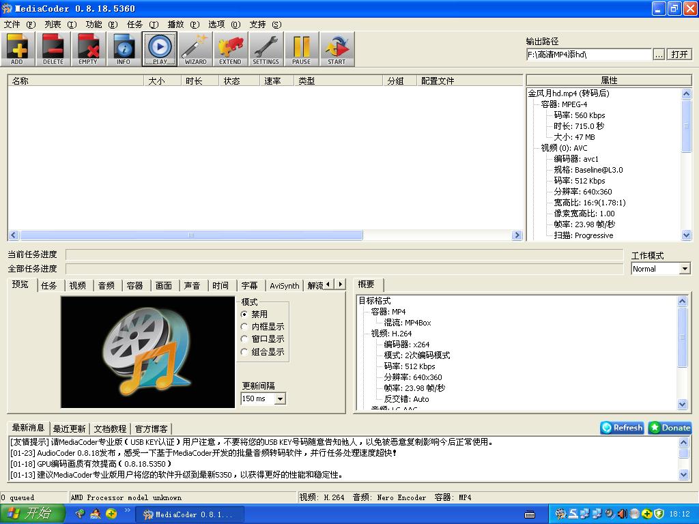Click the MediaCoder title bar icon
Image resolution: width=699 pixels, height=524 pixels.
[7, 8]
